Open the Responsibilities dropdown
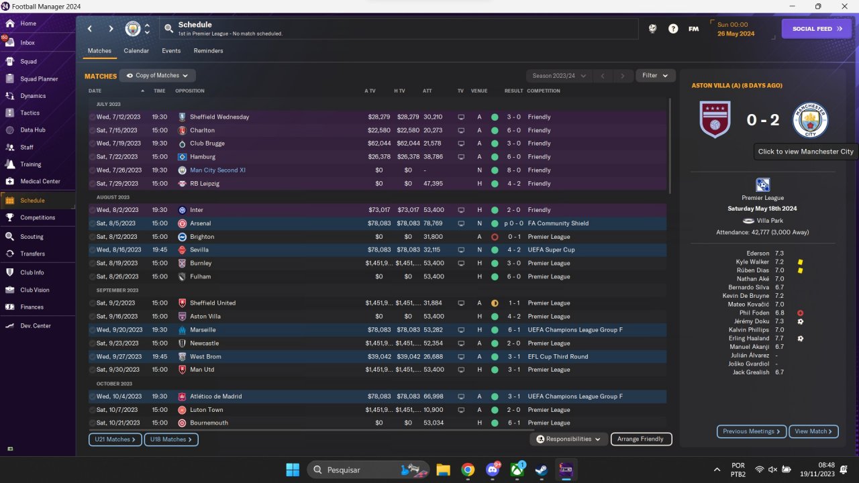This screenshot has width=859, height=483. tap(569, 439)
